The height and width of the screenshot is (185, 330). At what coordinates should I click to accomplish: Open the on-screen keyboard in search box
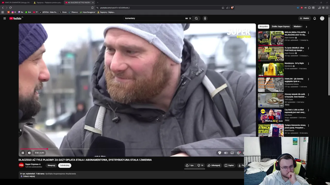coord(186,18)
